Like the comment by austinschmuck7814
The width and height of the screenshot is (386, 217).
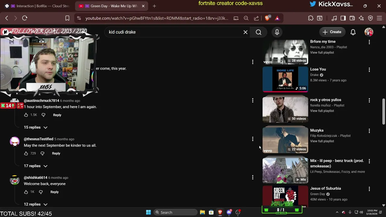[26, 115]
